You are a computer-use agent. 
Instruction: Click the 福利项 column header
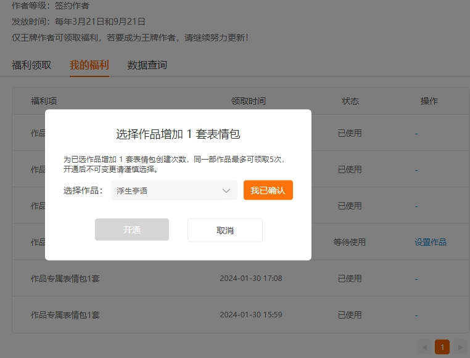tap(44, 101)
